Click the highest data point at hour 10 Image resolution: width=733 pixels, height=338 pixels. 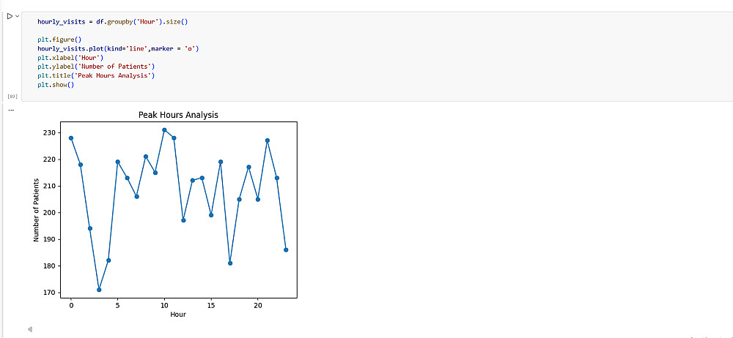click(164, 130)
